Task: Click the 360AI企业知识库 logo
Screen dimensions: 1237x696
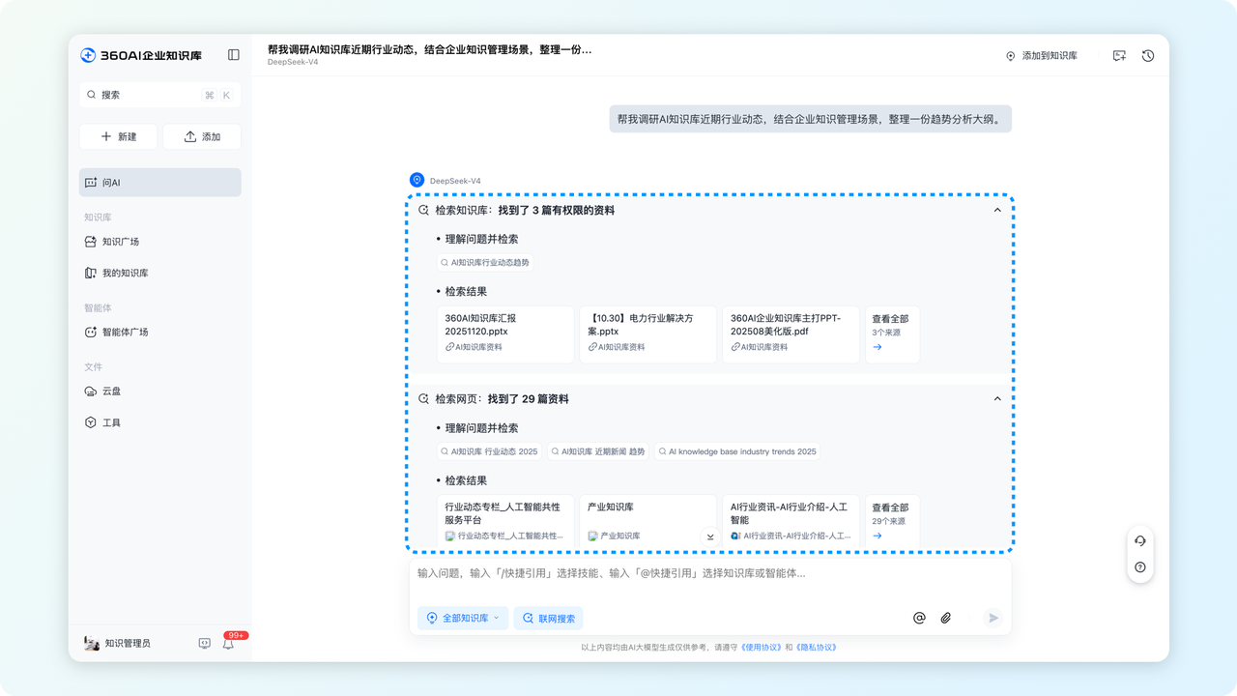Action: coord(141,55)
